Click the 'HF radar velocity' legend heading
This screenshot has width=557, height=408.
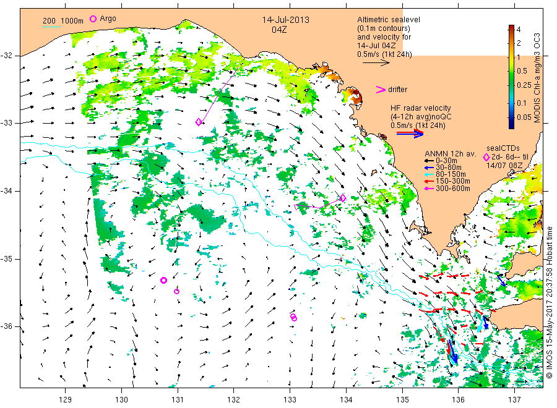[421, 108]
